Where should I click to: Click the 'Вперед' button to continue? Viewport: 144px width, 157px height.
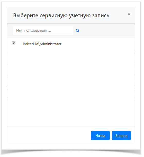tap(121, 135)
